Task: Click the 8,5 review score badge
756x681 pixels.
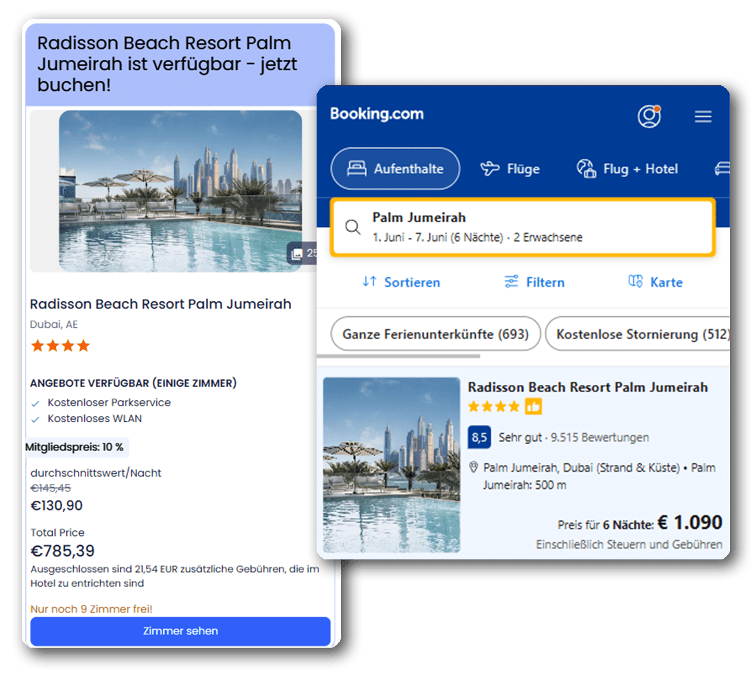Action: [x=479, y=437]
